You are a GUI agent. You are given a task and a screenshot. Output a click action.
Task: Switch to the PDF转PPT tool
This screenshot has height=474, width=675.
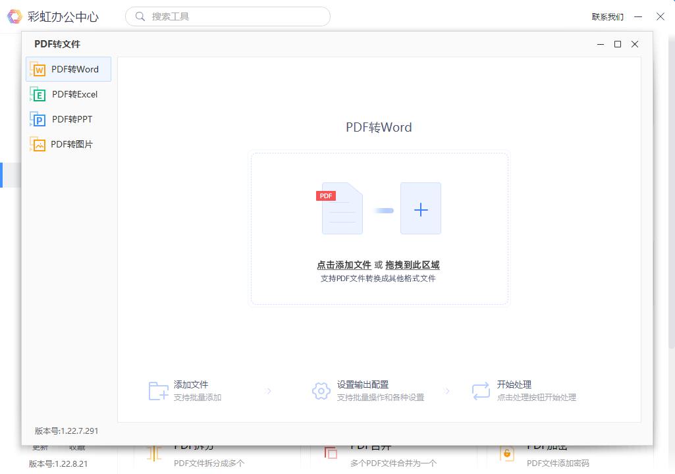click(x=68, y=118)
